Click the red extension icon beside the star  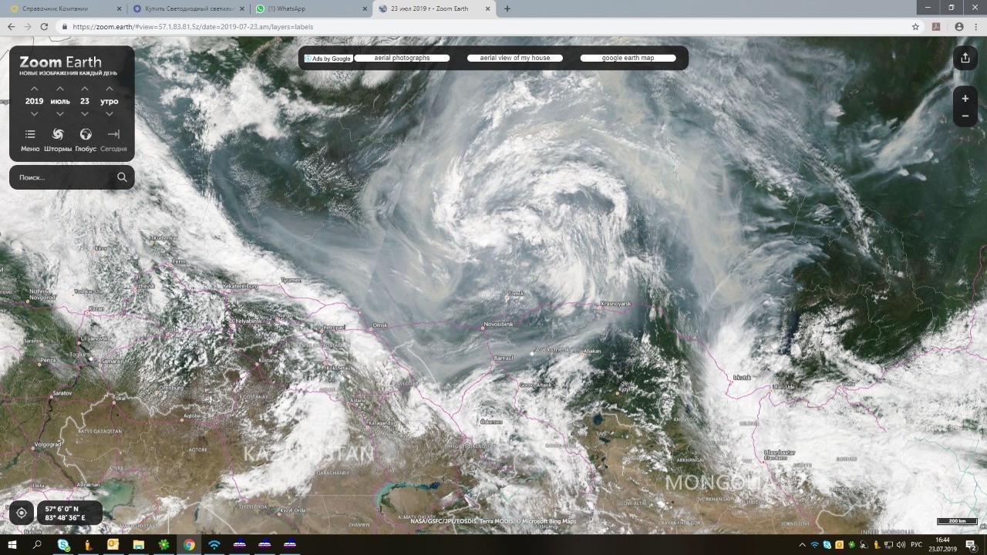tap(936, 26)
